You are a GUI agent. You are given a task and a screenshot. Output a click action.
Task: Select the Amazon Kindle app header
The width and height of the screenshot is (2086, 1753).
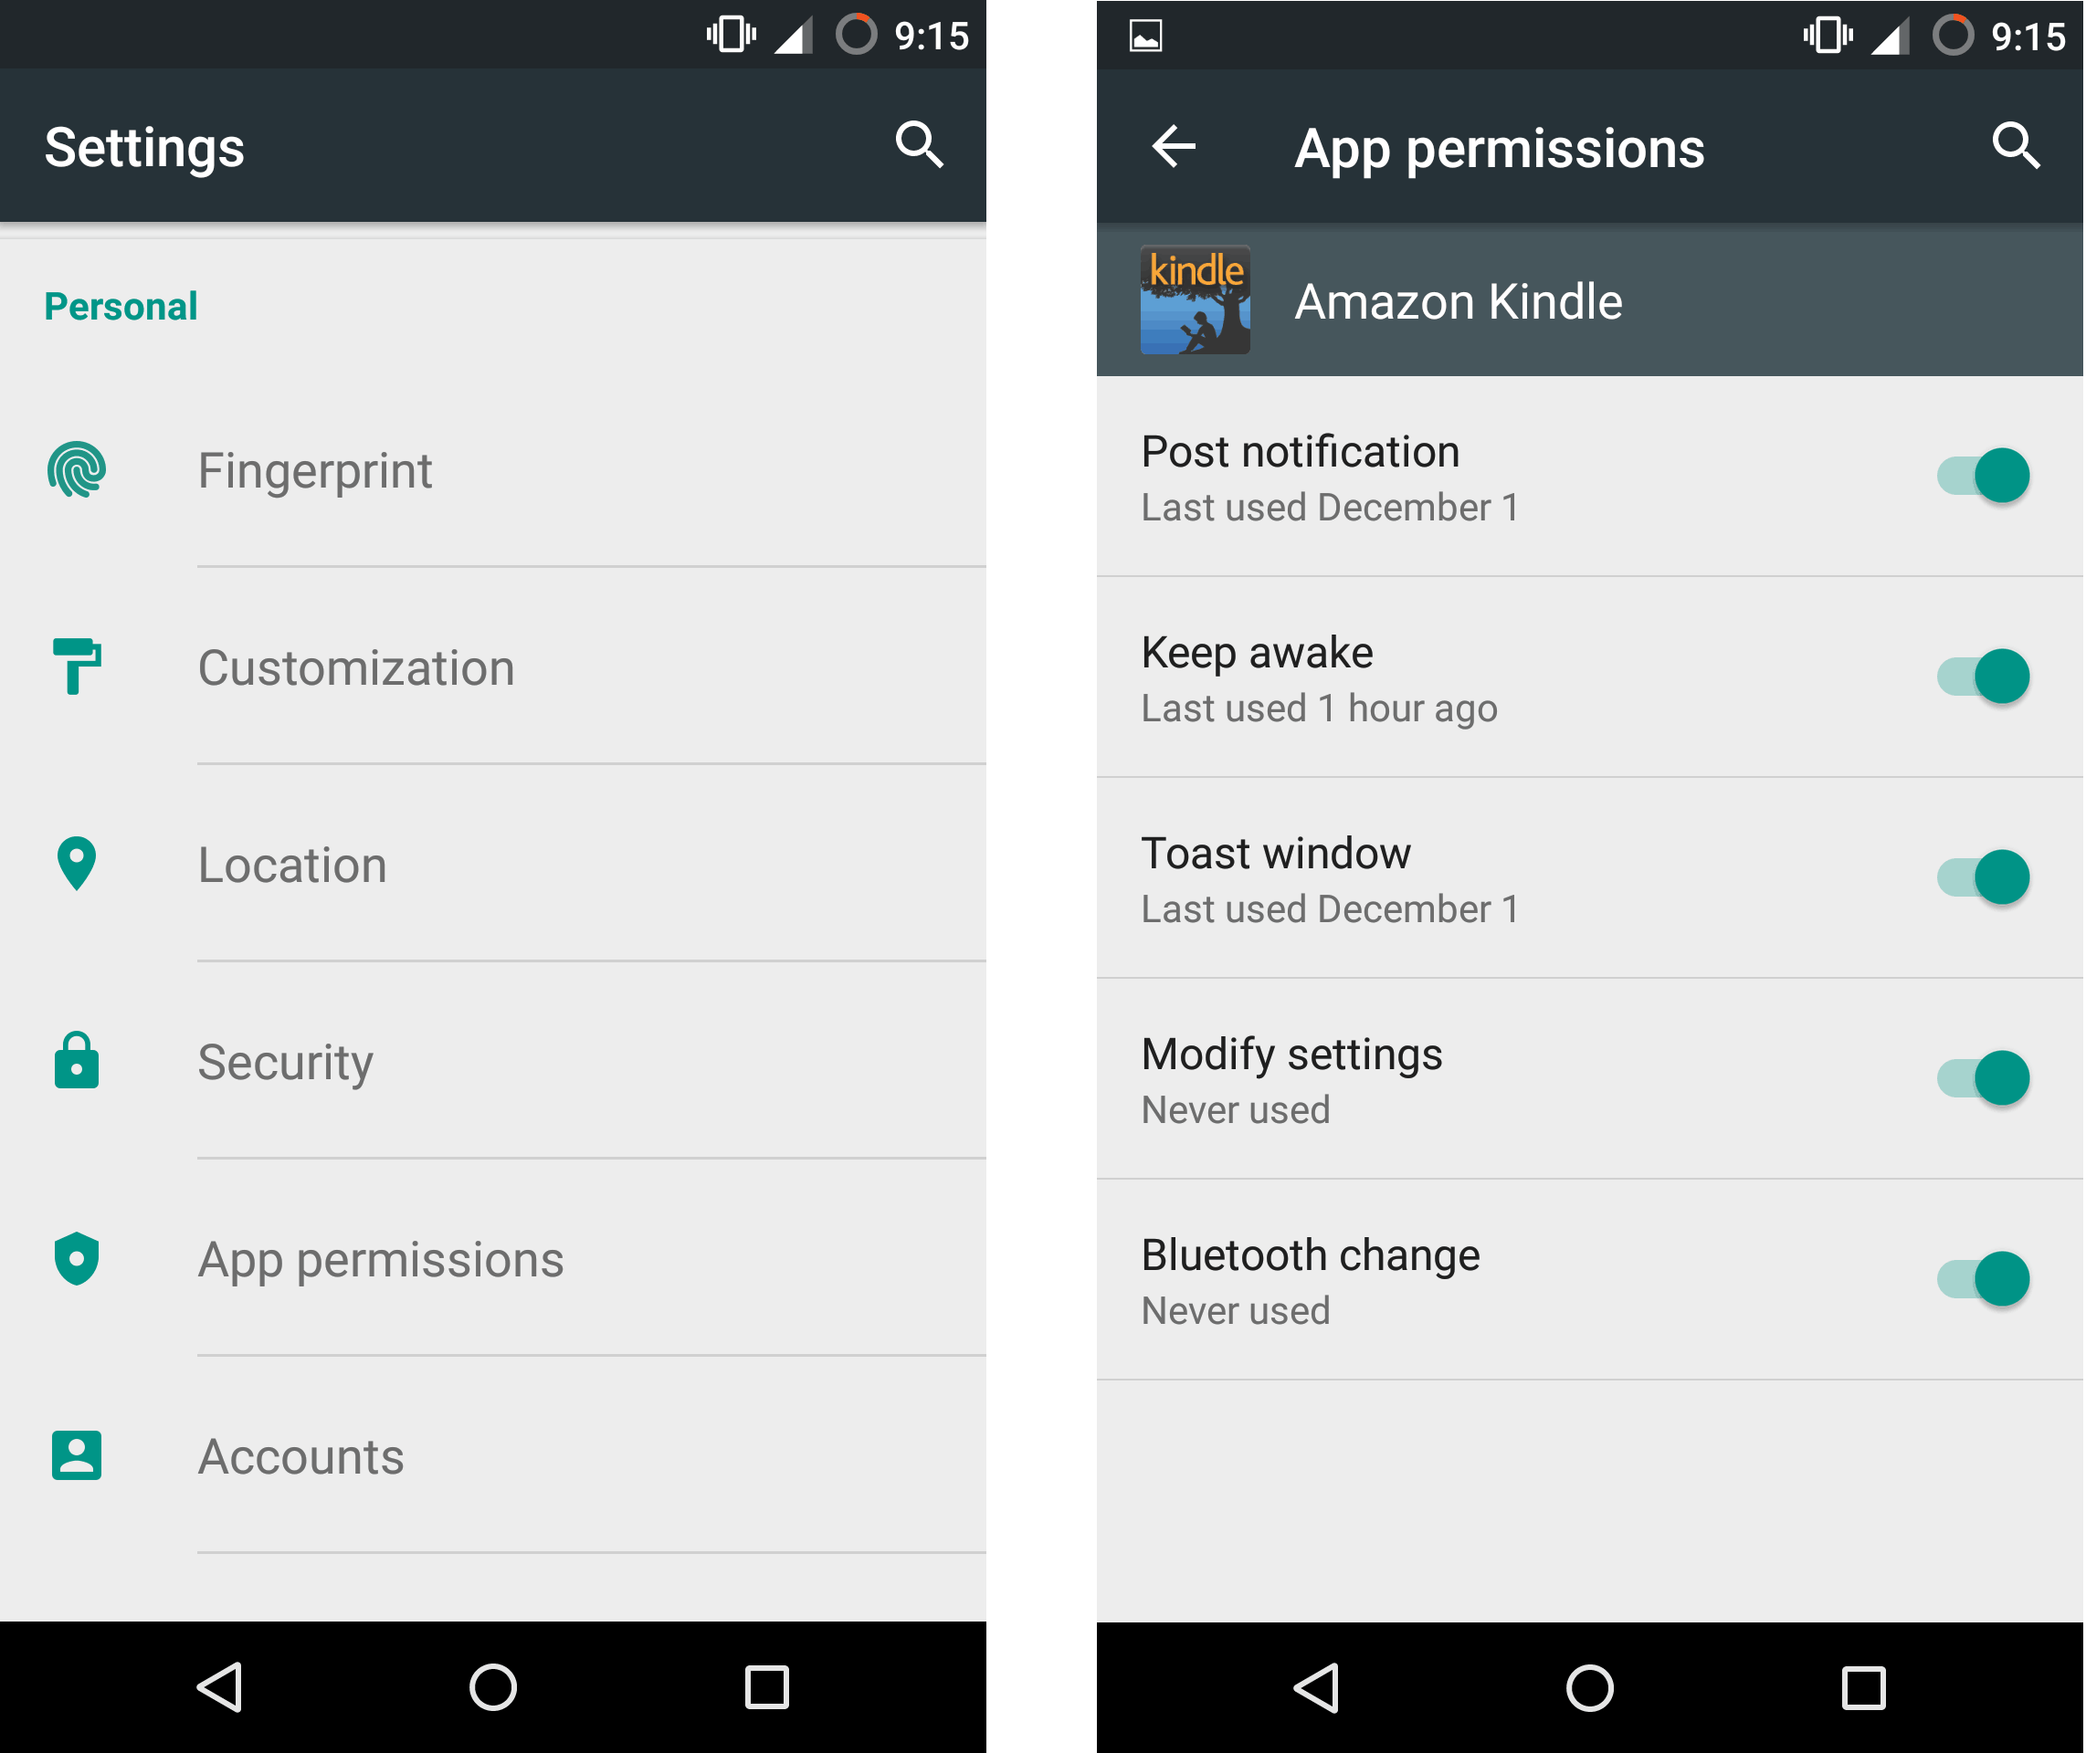pyautogui.click(x=1565, y=299)
